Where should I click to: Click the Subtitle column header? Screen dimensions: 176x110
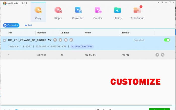[126, 33]
